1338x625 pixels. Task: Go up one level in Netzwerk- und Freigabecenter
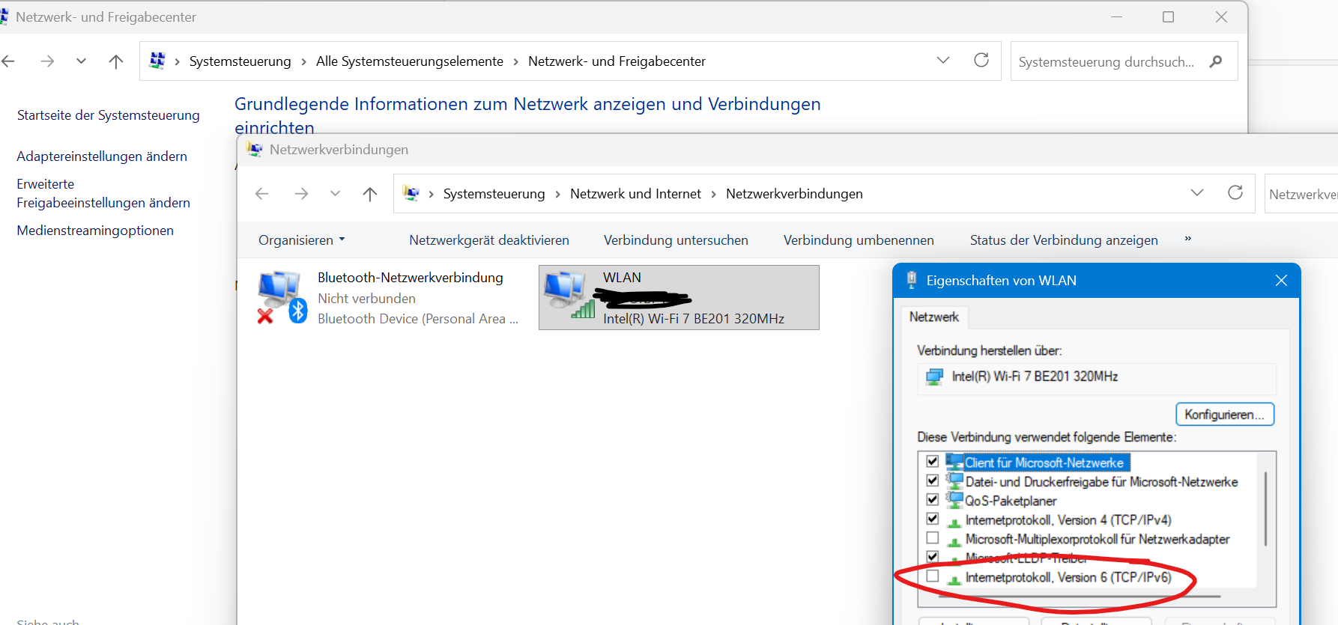[x=115, y=61]
